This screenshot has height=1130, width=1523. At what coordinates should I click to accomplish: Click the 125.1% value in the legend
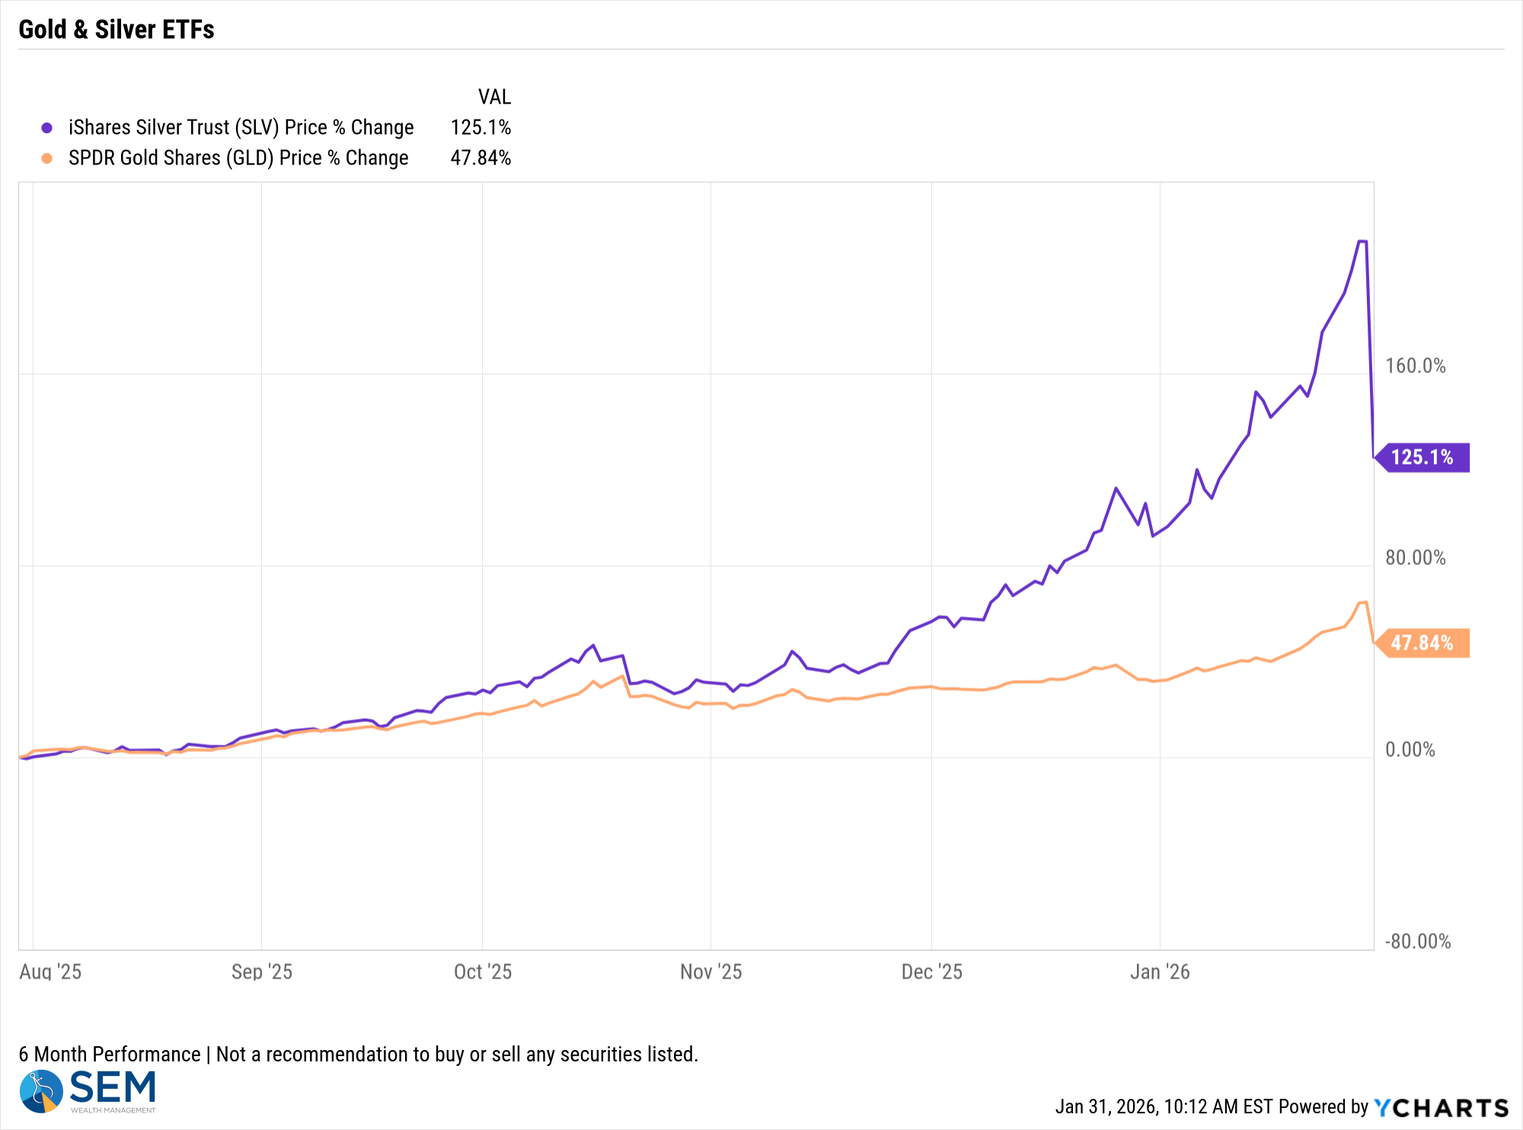click(x=481, y=128)
